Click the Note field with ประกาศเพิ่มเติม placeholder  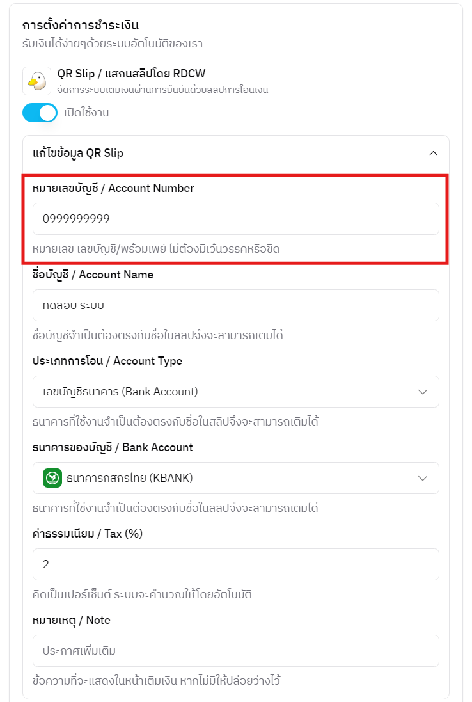click(235, 650)
